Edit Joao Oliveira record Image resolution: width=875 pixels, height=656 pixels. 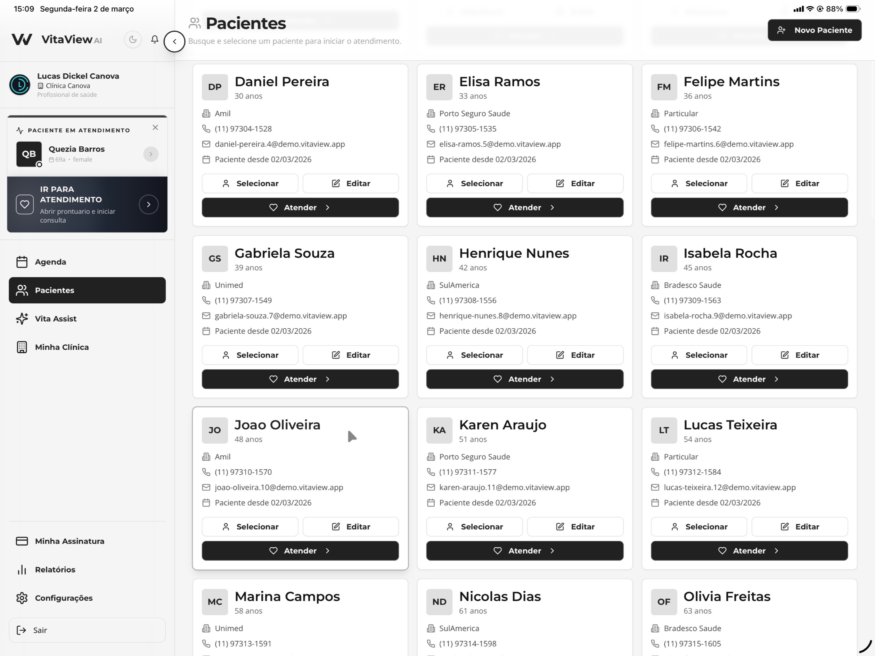click(x=351, y=527)
